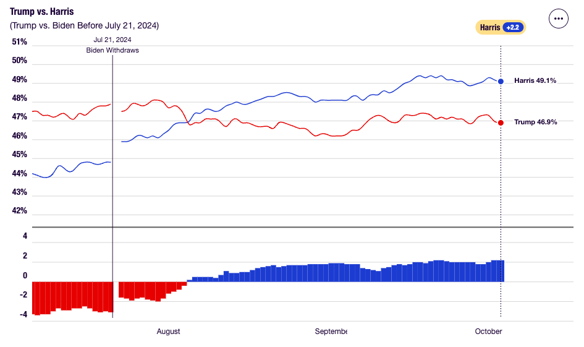Screen dimensions: 584x347
Task: Click the 46% y-axis label
Action: coord(19,135)
